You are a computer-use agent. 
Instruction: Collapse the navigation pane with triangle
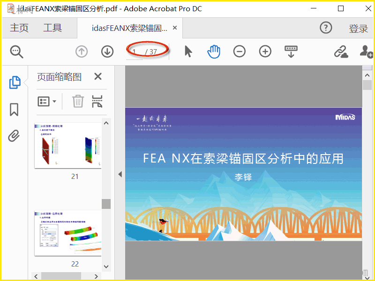pyautogui.click(x=120, y=174)
